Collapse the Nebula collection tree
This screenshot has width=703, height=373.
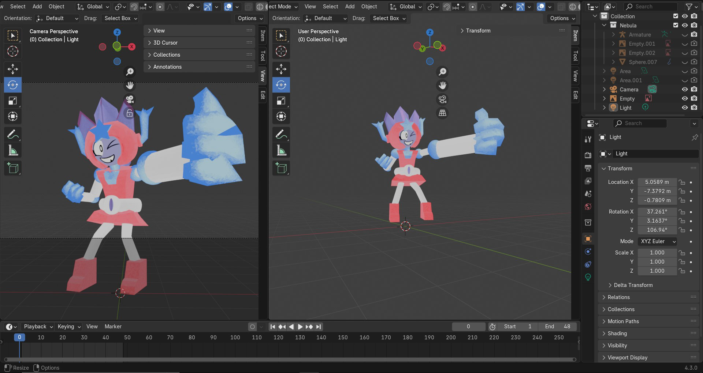click(605, 25)
